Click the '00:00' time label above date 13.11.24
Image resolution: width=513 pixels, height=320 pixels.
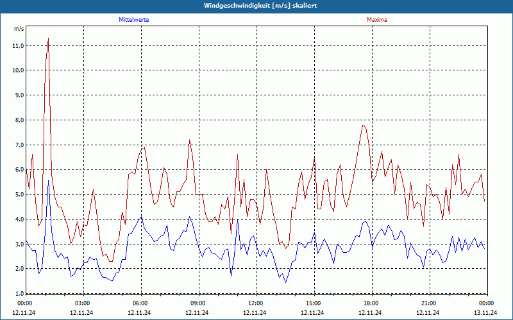coord(487,303)
